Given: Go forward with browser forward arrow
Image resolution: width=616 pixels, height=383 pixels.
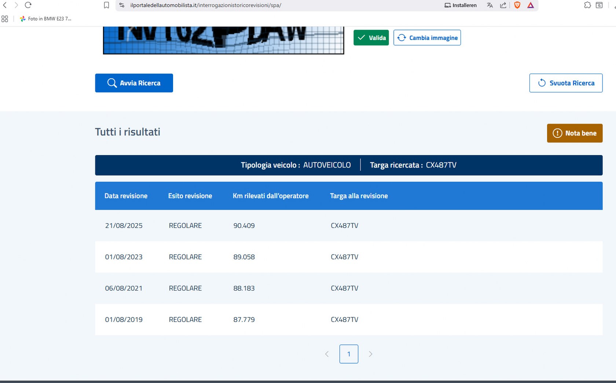Looking at the screenshot, I should (x=16, y=5).
